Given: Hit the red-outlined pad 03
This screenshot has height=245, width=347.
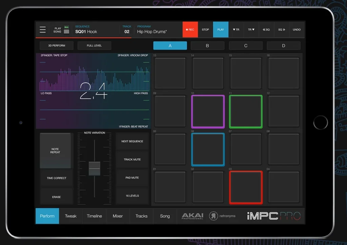Looking at the screenshot, I should pos(246,187).
